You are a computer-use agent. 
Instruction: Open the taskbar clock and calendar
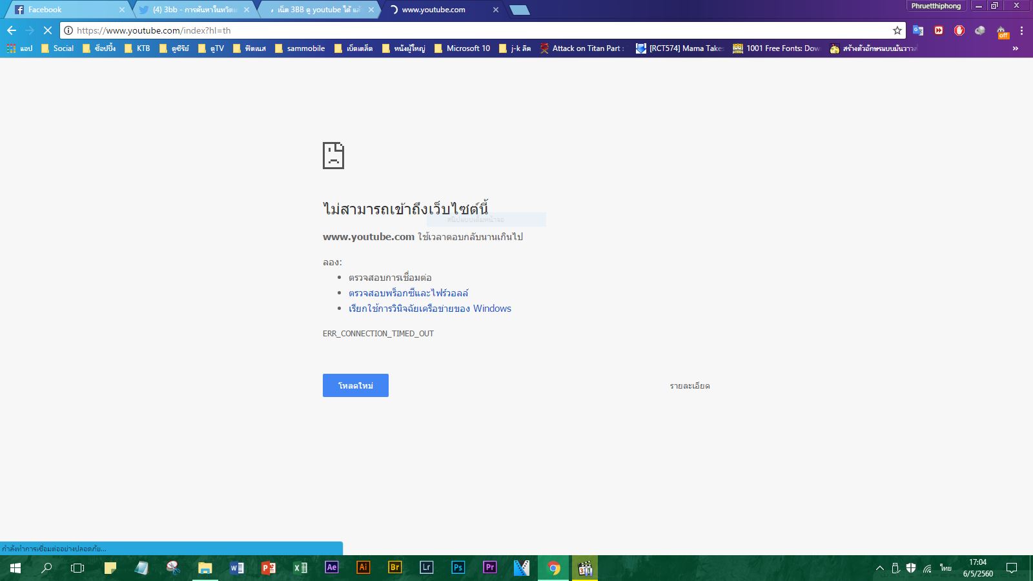point(978,568)
